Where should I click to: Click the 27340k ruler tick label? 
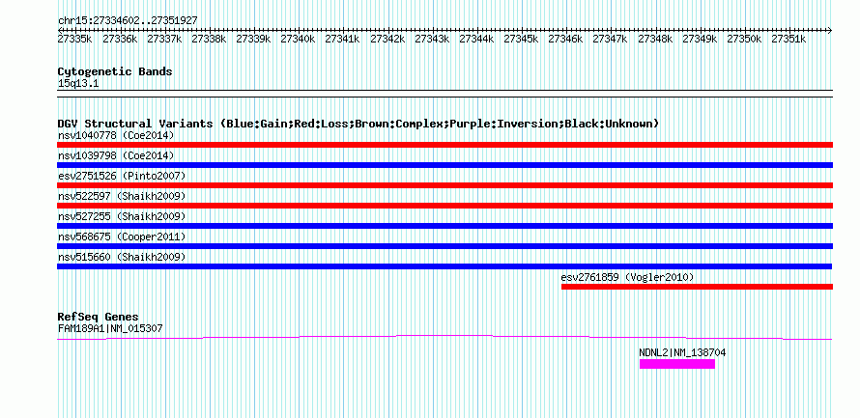pyautogui.click(x=298, y=39)
